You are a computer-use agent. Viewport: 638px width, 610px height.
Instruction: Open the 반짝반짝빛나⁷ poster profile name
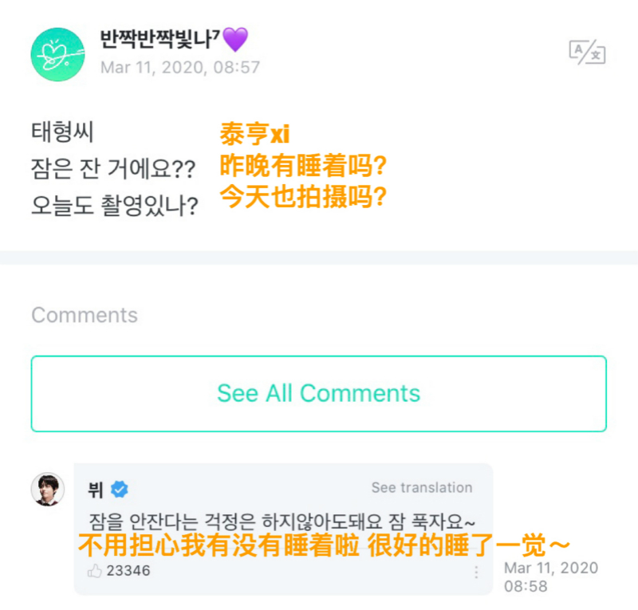(159, 38)
